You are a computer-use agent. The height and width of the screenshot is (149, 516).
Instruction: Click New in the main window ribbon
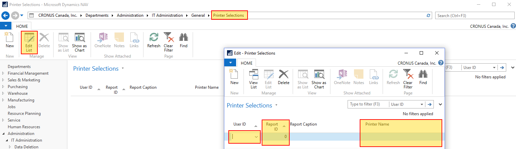(10, 40)
